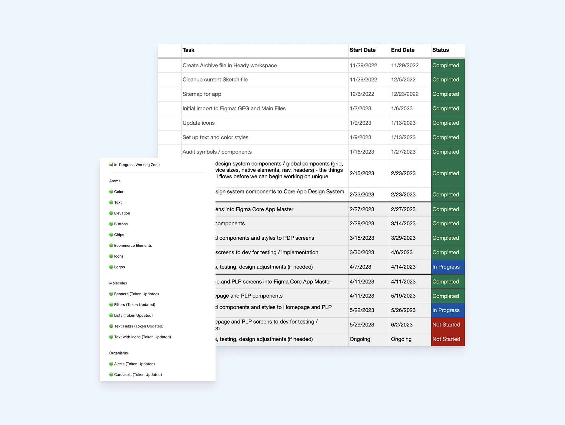
Task: Select the Chips page
Action: [x=119, y=235]
